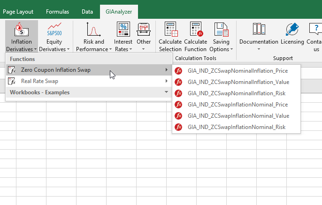Click the Licensing label
322x205 pixels.
(x=292, y=42)
